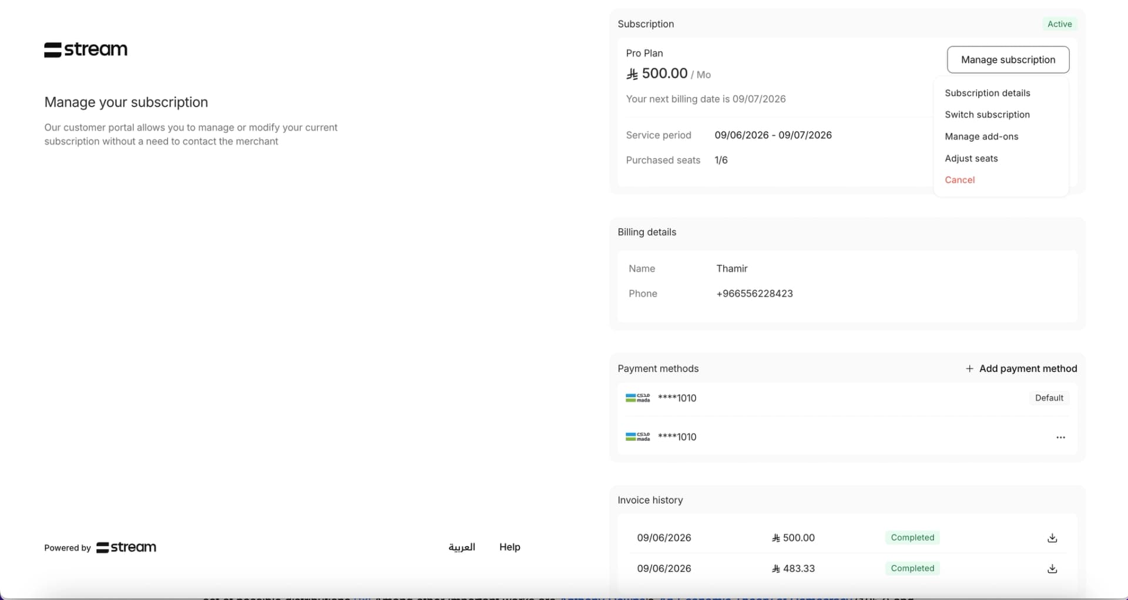This screenshot has height=600, width=1128.
Task: Click Completed status of the 483.33 invoice
Action: point(912,568)
